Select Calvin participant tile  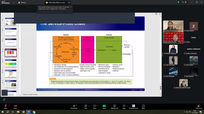point(193,38)
